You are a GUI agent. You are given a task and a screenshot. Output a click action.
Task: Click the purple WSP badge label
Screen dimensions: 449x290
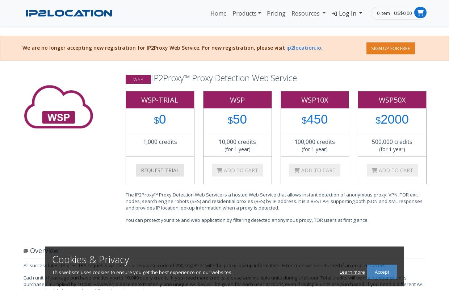pos(138,79)
